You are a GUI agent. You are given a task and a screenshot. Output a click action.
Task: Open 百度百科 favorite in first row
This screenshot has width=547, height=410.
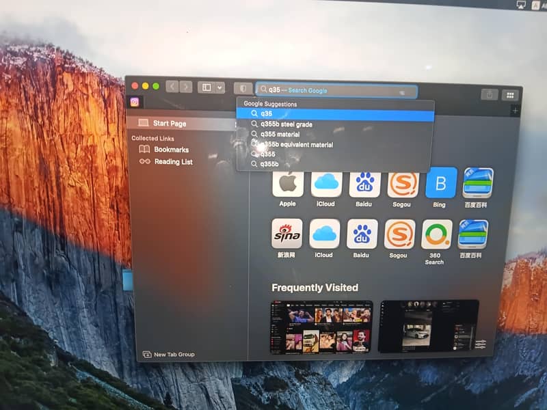point(477,183)
